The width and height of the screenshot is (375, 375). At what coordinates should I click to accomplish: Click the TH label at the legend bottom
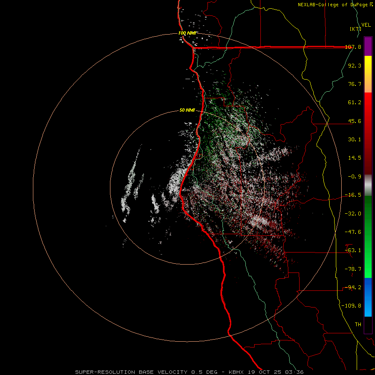[358, 325]
